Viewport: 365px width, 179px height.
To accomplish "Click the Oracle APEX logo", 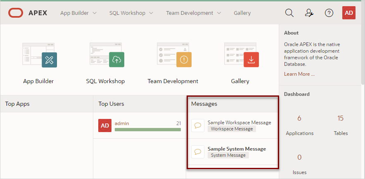I will pyautogui.click(x=28, y=13).
